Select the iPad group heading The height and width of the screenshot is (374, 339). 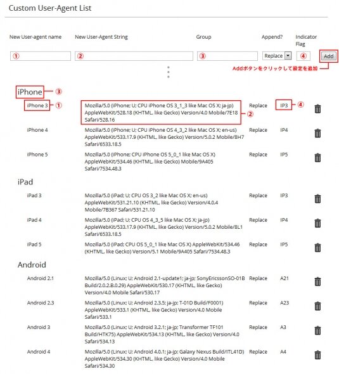tap(25, 182)
